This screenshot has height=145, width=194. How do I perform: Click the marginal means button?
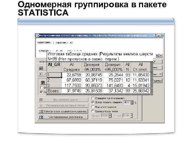tap(63, 100)
